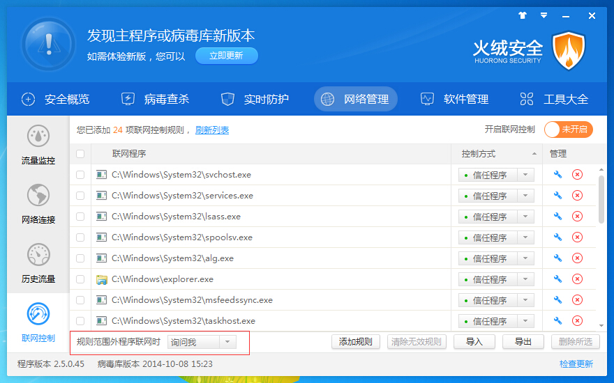
Task: Edit the explorer.exe rule with wrench icon
Action: click(x=557, y=279)
